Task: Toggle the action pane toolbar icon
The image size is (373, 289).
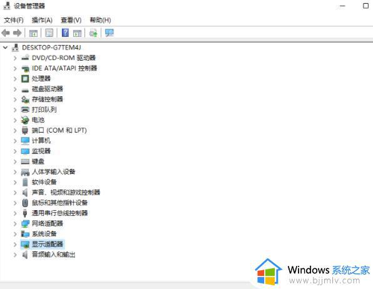Action: point(77,33)
